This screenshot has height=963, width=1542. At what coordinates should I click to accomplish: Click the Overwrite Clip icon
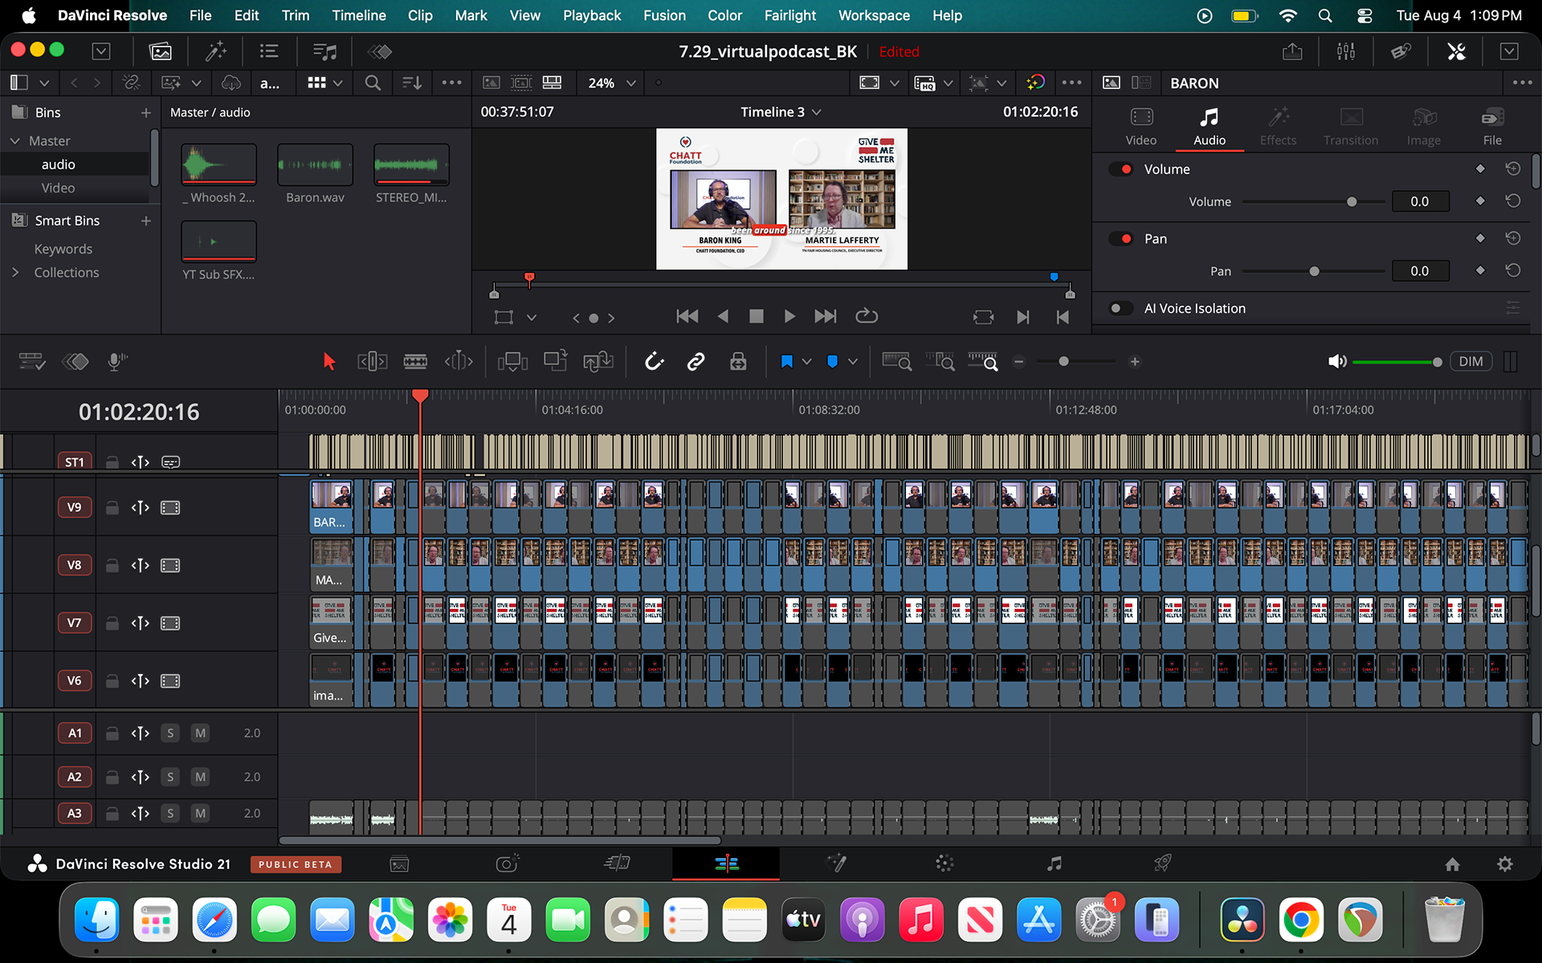(x=556, y=361)
